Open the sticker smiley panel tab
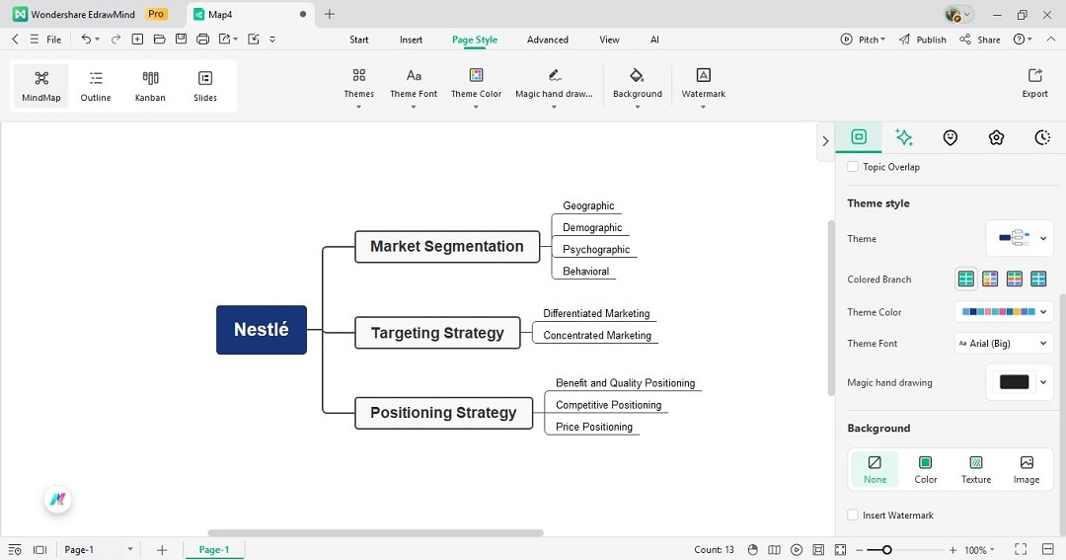The image size is (1066, 560). (951, 137)
